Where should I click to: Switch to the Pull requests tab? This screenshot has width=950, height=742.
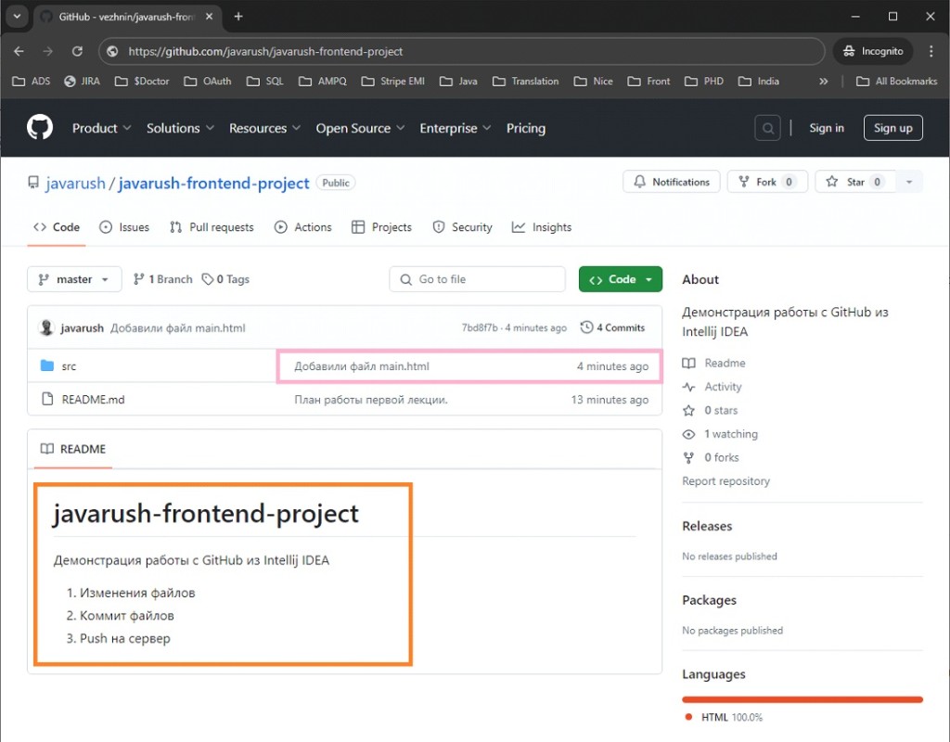point(212,227)
